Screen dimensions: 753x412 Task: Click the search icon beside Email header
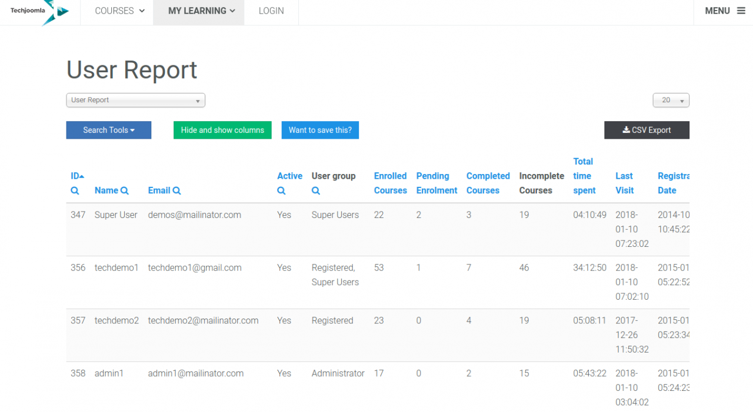[176, 190]
